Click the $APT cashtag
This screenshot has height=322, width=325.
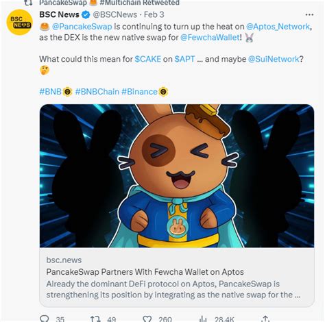184,59
